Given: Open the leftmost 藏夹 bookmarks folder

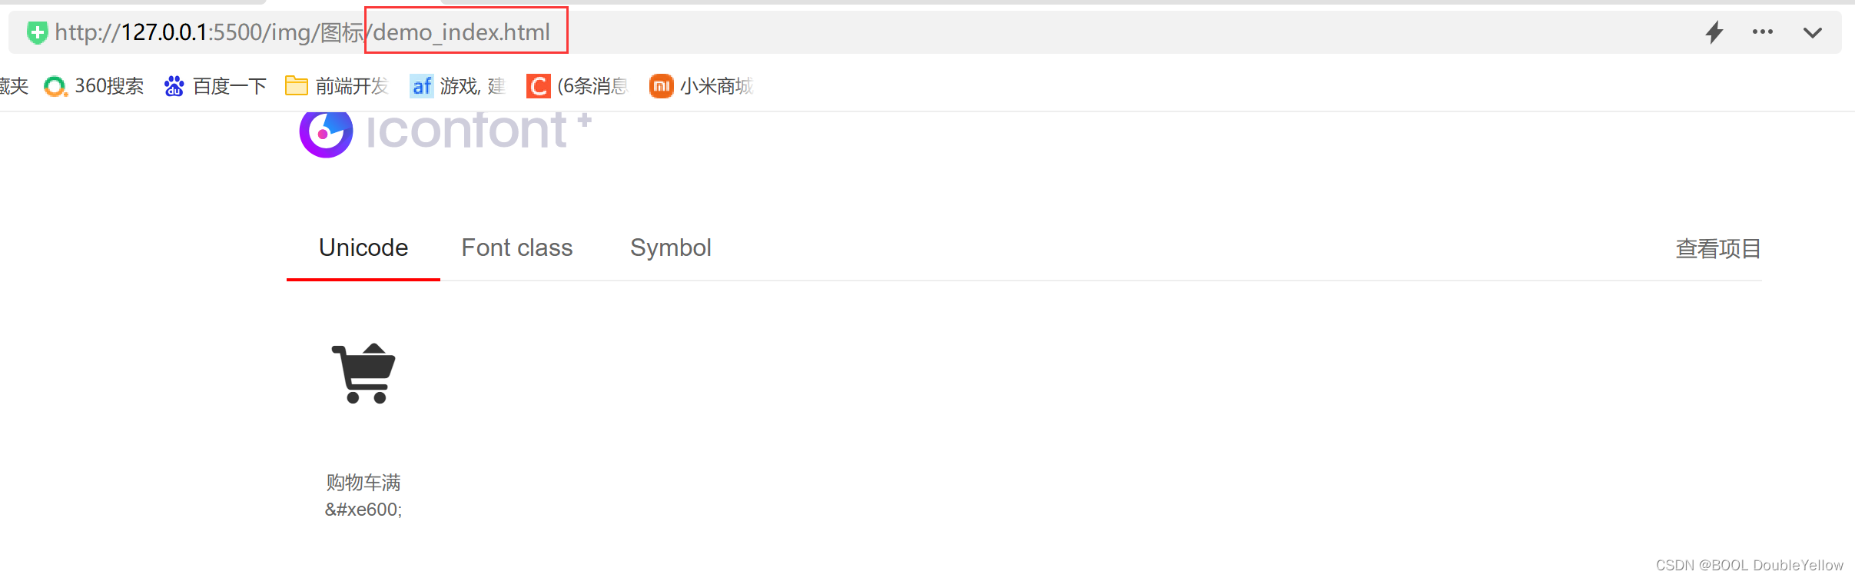Looking at the screenshot, I should click(x=14, y=86).
